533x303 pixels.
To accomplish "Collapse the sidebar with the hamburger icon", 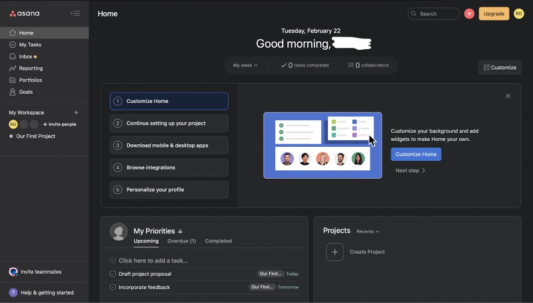I will pos(75,13).
